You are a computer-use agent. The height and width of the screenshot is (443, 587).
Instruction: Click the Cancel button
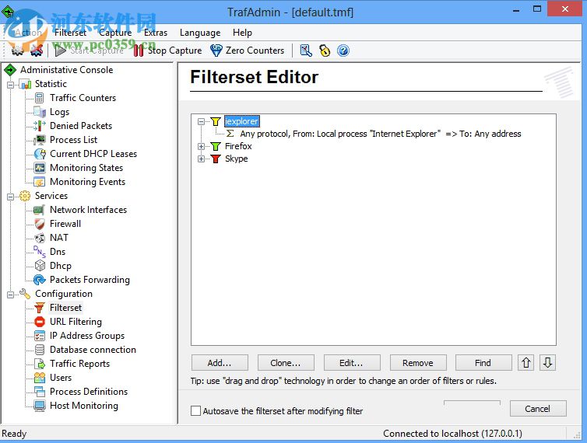(x=538, y=409)
